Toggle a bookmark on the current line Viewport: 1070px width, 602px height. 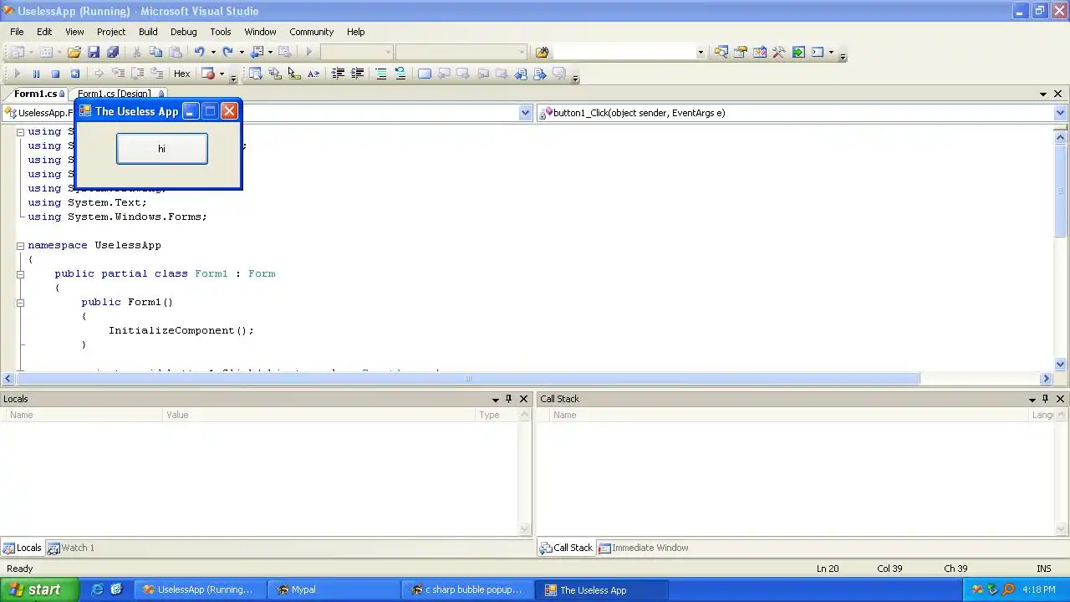coord(425,74)
